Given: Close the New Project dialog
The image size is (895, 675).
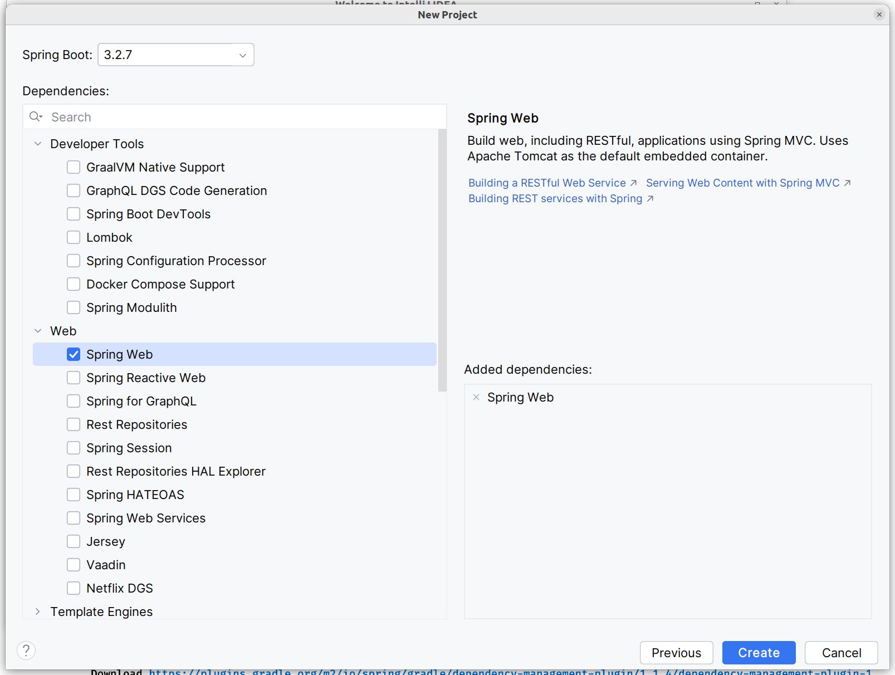Looking at the screenshot, I should click(879, 14).
